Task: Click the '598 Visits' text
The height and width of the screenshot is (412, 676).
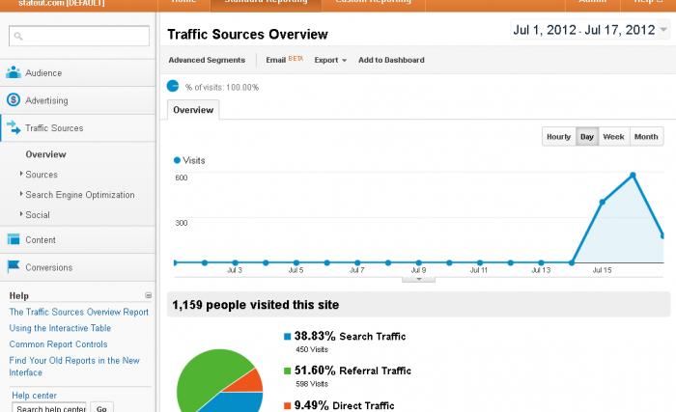Action: 312,384
